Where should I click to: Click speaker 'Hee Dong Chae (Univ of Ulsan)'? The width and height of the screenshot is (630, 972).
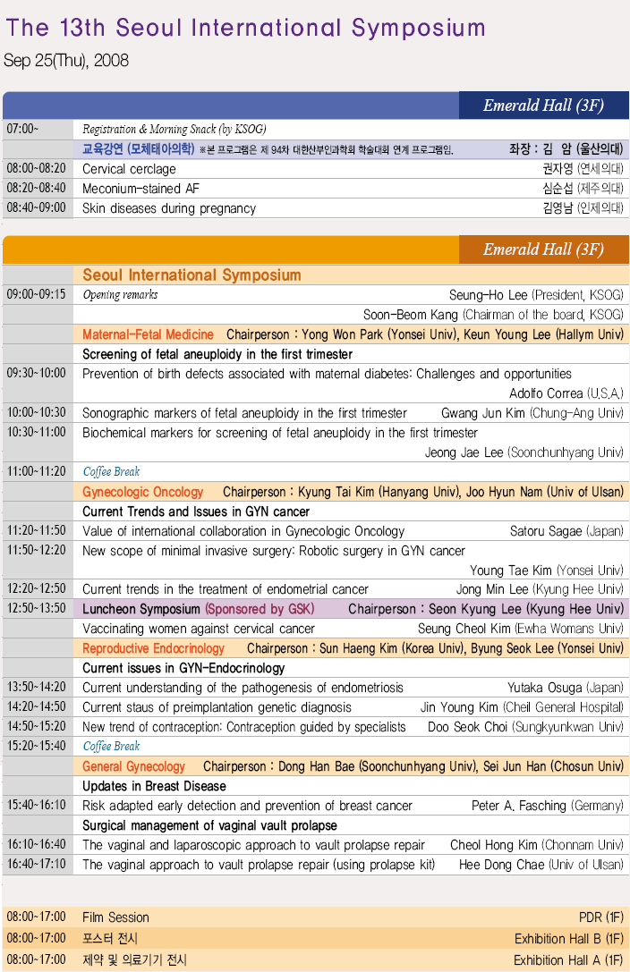coord(541,865)
